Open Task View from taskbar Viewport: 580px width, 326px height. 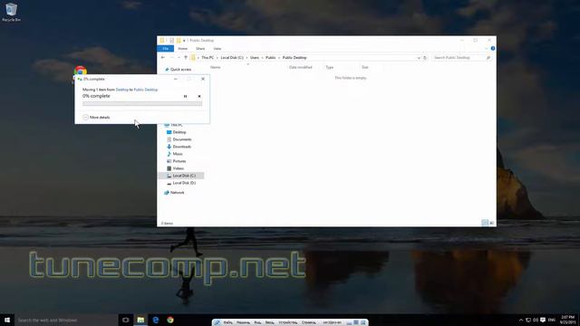tap(126, 320)
